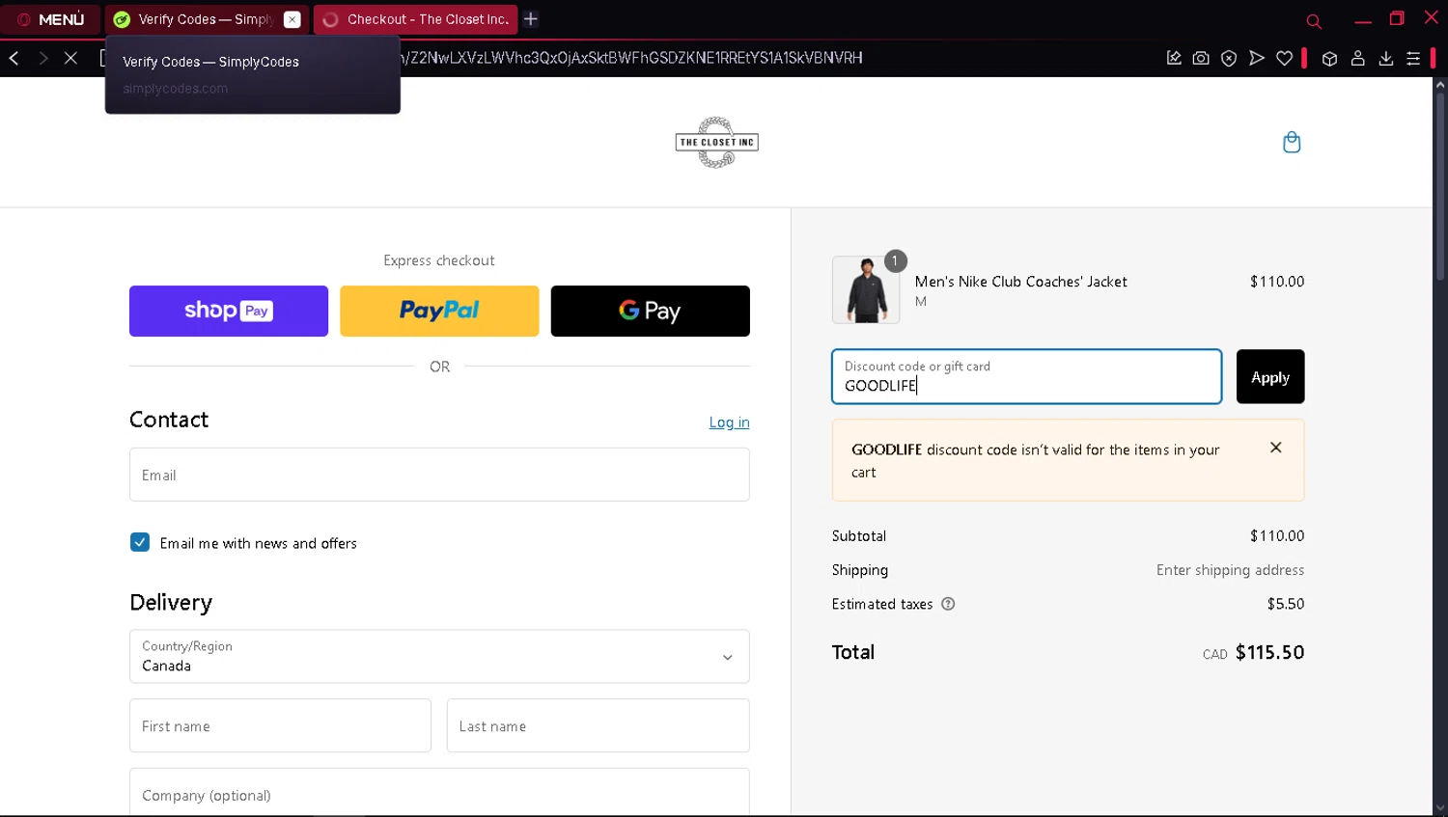1448x817 pixels.
Task: Open the profile account icon
Action: (1357, 58)
